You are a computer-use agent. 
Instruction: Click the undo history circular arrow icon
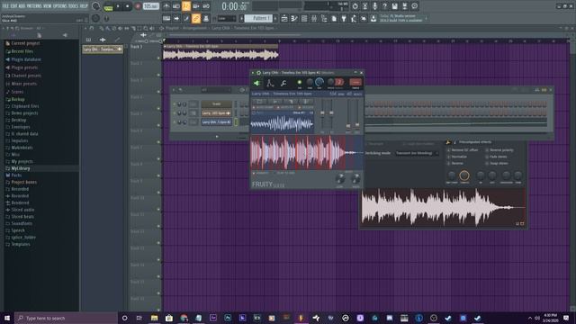[355, 6]
